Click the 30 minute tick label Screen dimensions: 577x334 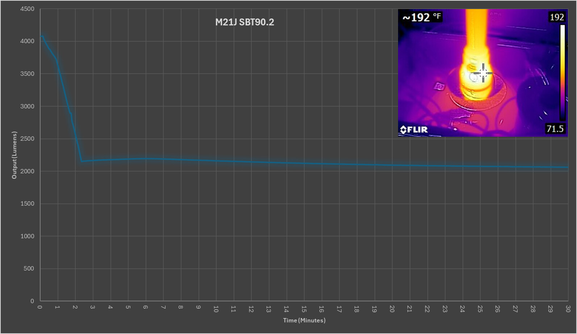tap(568, 309)
